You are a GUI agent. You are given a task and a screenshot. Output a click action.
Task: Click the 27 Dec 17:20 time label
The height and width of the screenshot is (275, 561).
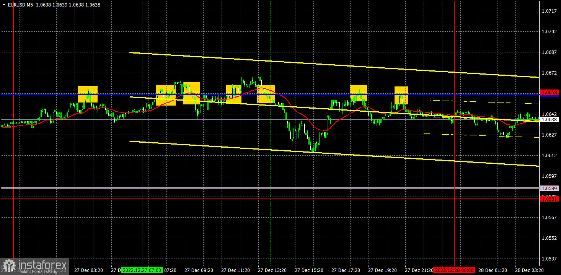coord(346,270)
